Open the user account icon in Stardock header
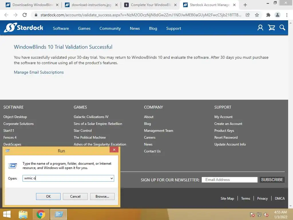 pos(260,28)
